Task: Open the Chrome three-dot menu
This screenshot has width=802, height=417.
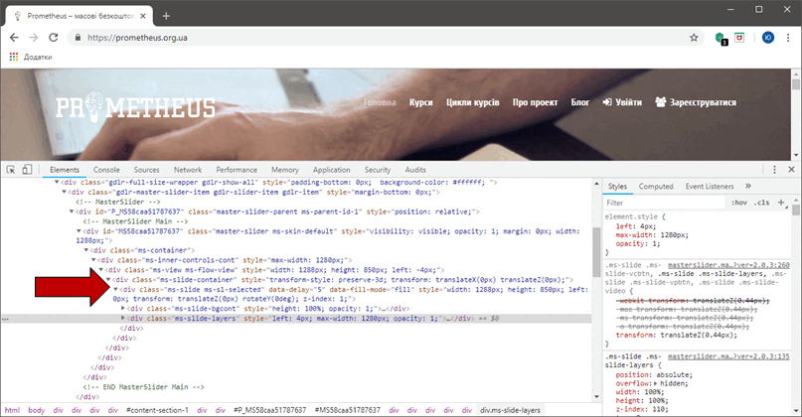Action: click(x=788, y=38)
